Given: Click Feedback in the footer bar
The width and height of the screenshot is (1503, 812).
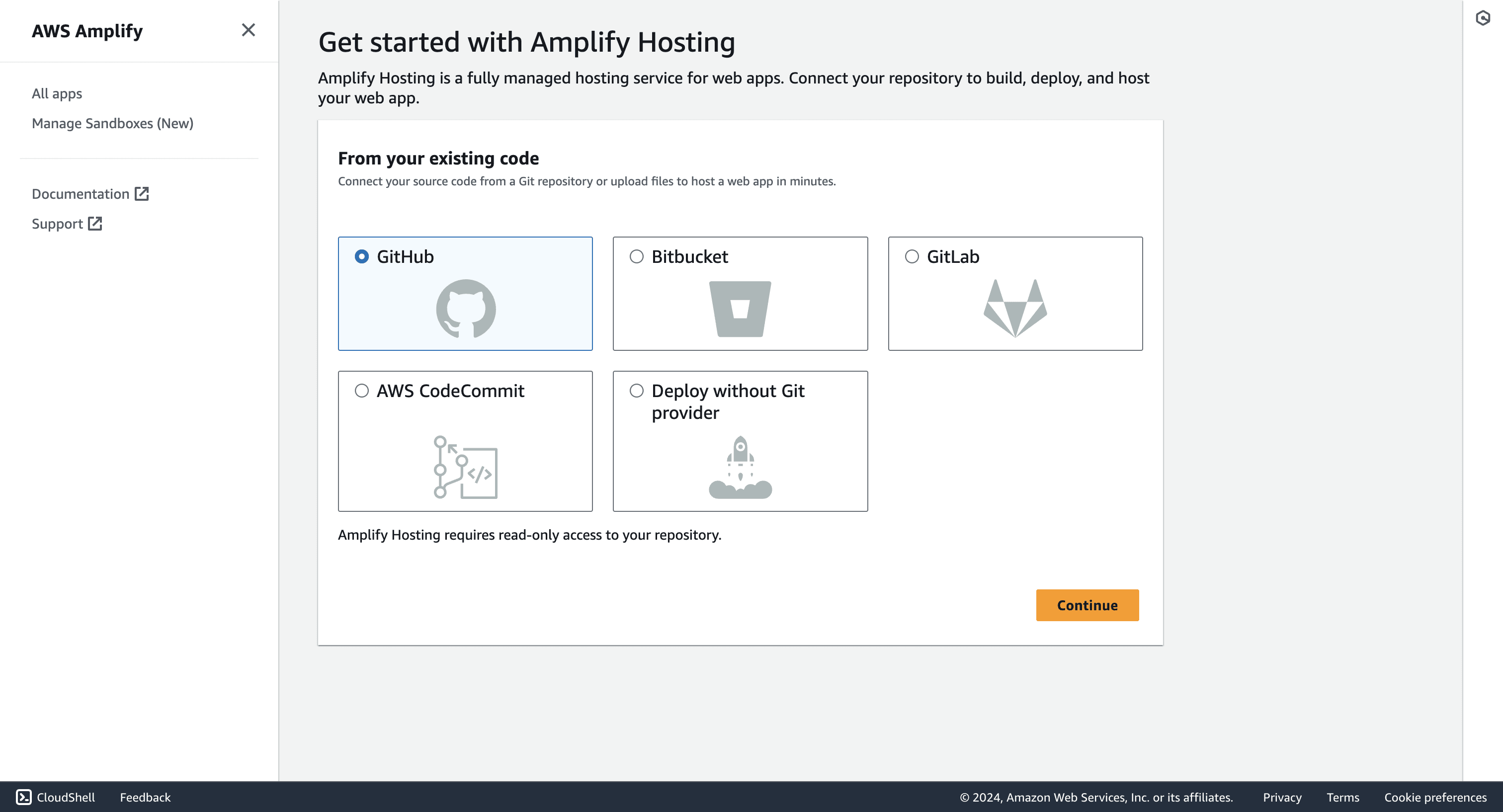Looking at the screenshot, I should (145, 797).
